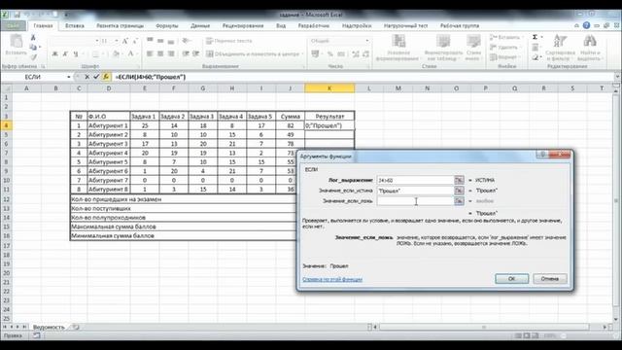Open the Вставка ribbon tab
This screenshot has width=622, height=350.
pyautogui.click(x=75, y=26)
